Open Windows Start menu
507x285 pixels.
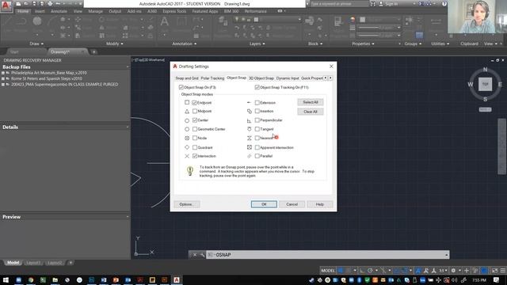tap(6, 279)
